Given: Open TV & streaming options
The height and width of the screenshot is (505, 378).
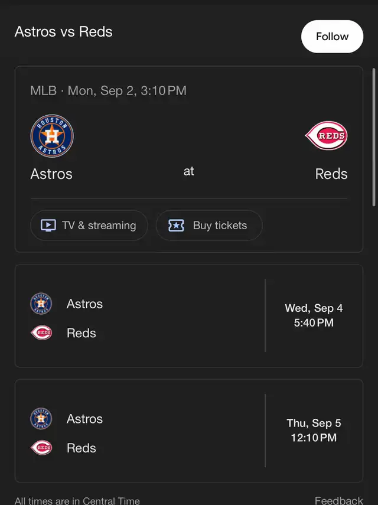Looking at the screenshot, I should 89,226.
